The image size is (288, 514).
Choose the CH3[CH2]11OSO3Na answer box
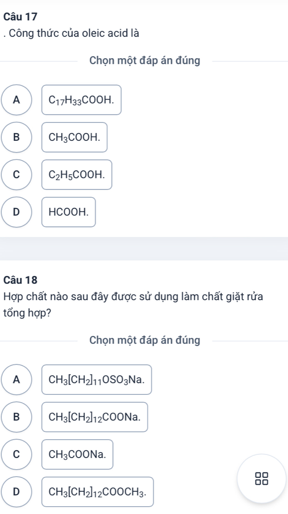pos(97,380)
